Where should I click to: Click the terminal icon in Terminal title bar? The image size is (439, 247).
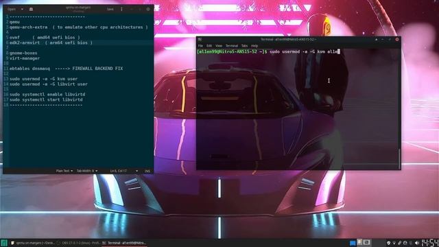(200, 40)
